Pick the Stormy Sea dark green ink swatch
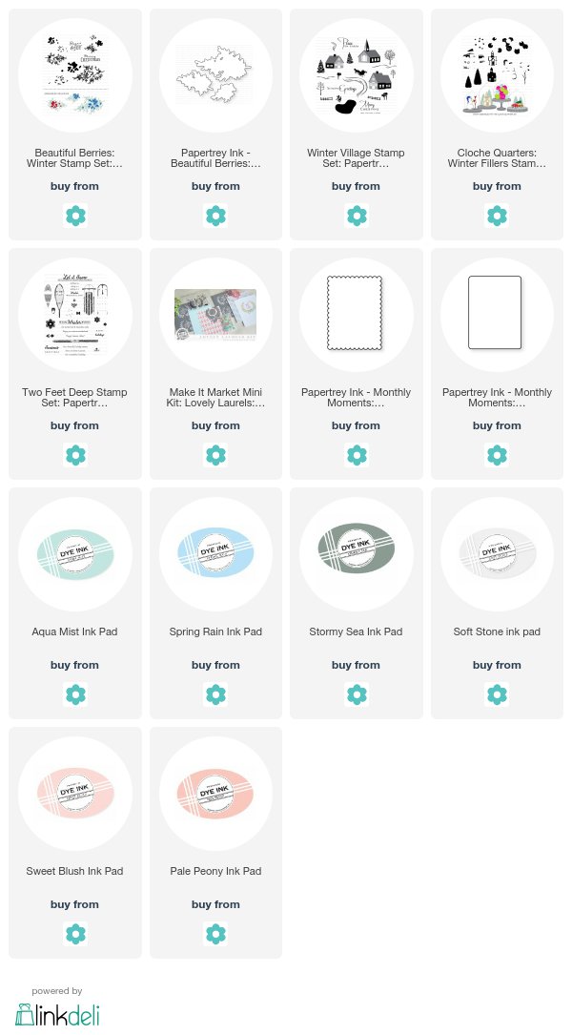 pyautogui.click(x=357, y=546)
